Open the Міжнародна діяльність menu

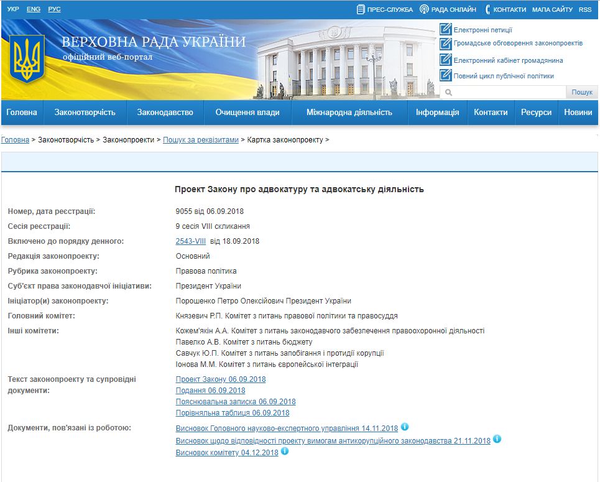click(349, 113)
